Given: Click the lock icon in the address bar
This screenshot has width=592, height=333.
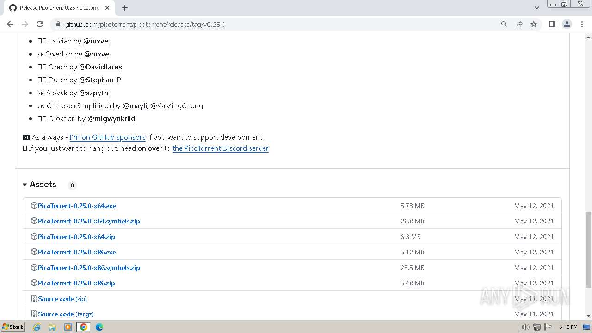Looking at the screenshot, I should (58, 24).
